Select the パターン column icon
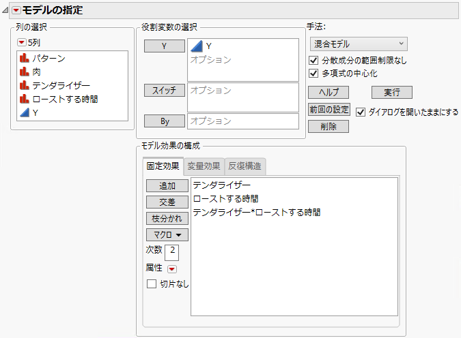This screenshot has height=338, width=461. point(25,59)
